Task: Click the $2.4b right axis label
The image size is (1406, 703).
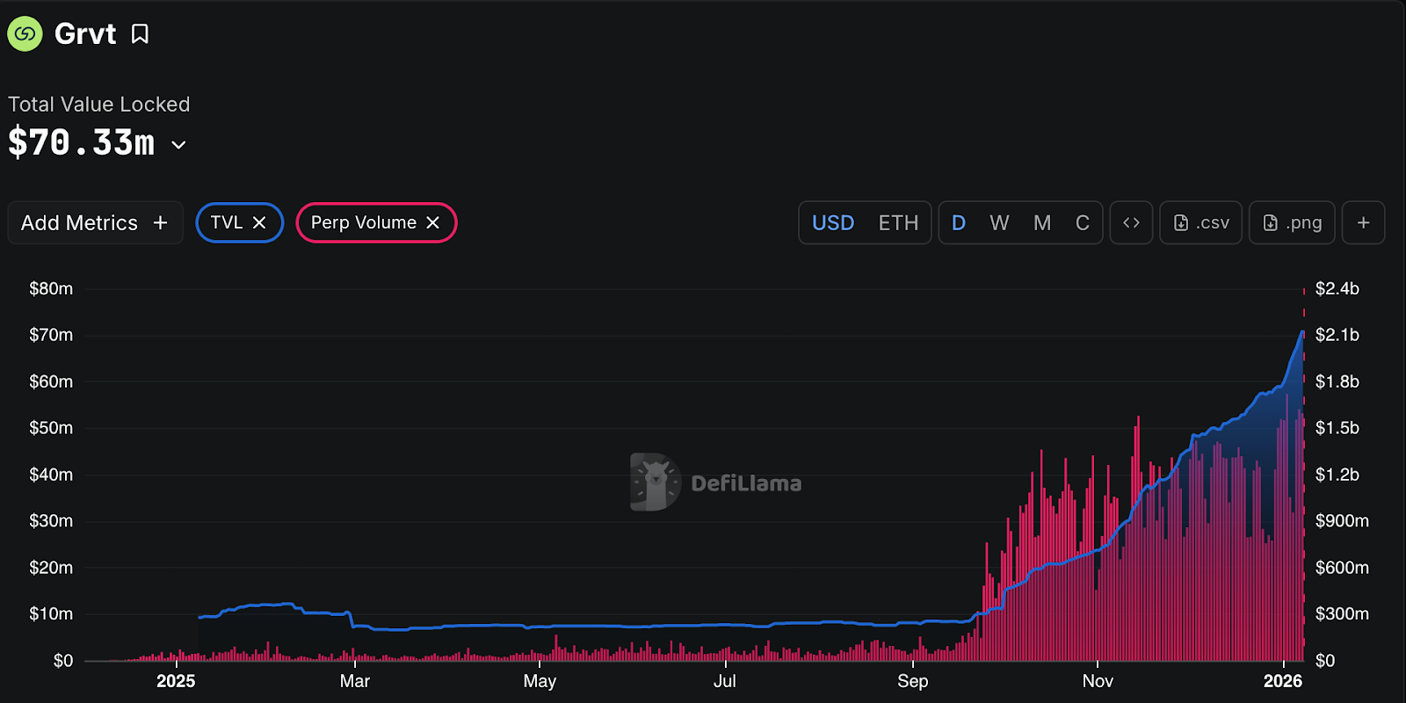Action: 1337,288
